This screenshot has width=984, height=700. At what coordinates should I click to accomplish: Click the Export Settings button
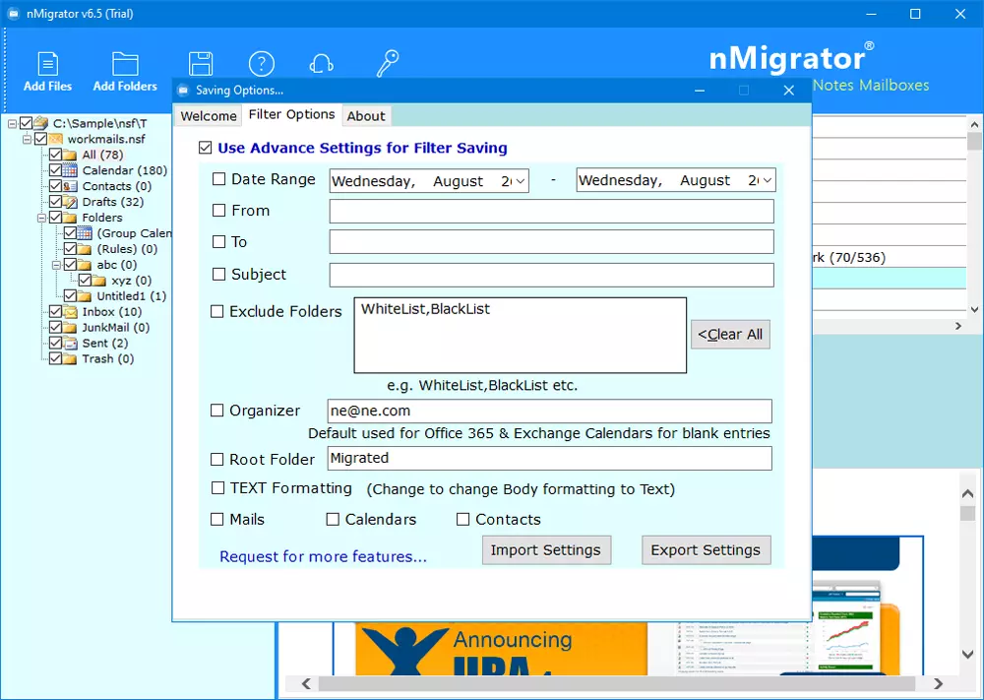(x=706, y=550)
